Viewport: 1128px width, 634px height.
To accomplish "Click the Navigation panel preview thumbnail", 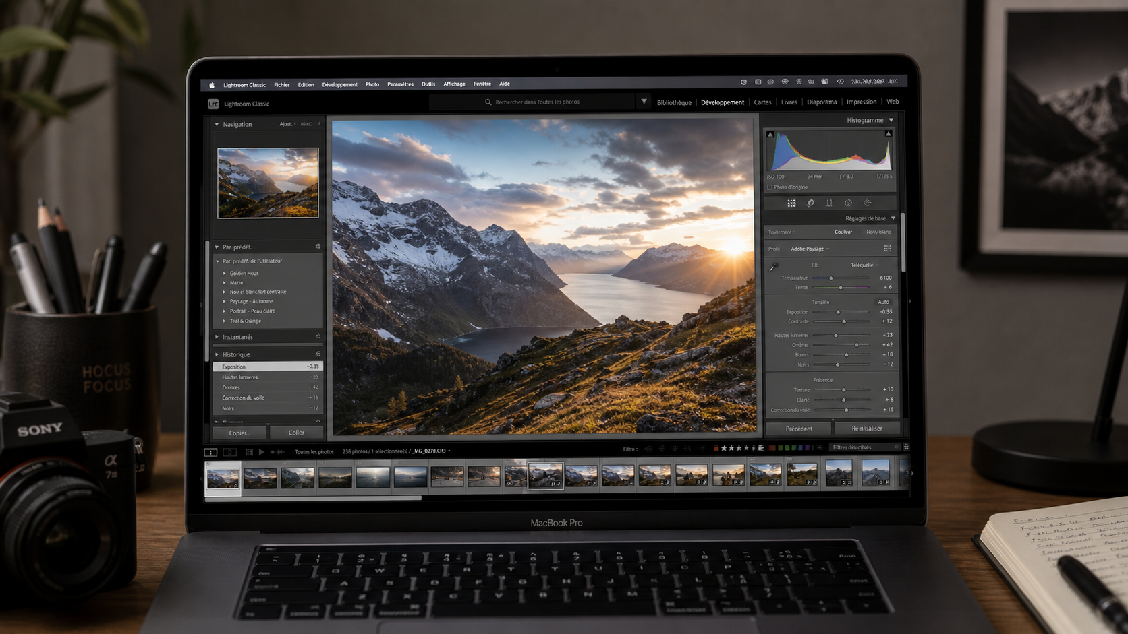I will coord(268,183).
